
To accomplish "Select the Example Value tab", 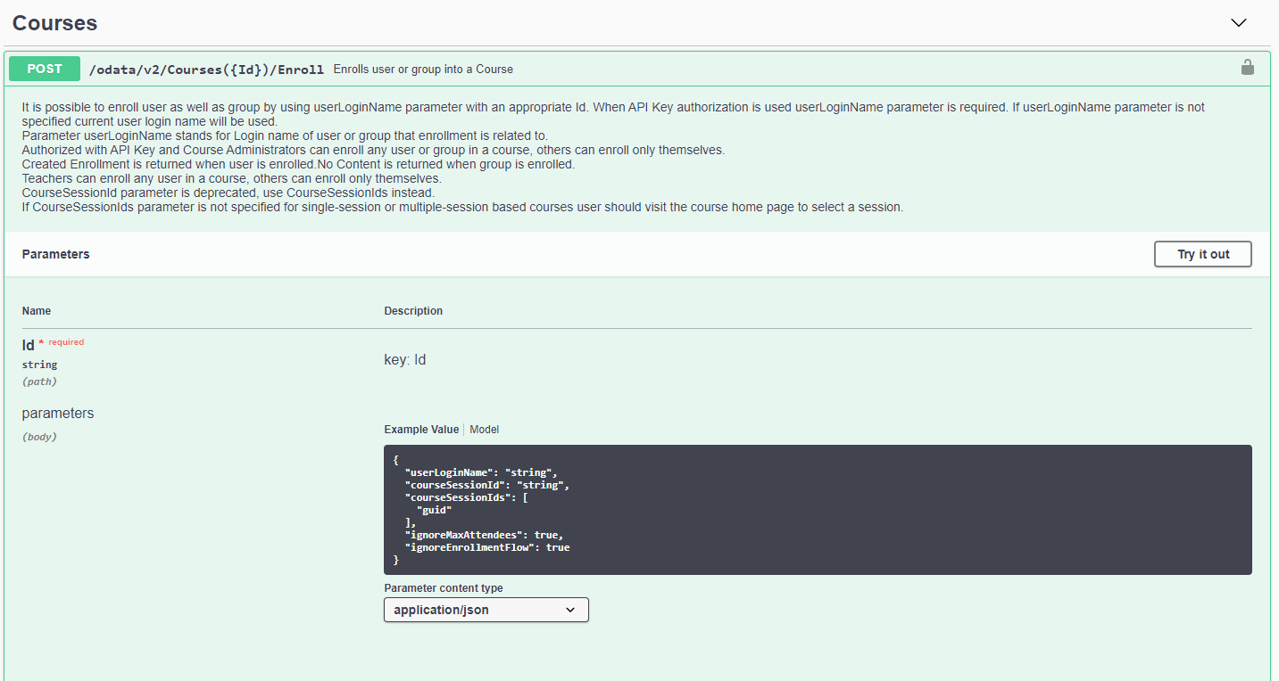I will pos(421,430).
